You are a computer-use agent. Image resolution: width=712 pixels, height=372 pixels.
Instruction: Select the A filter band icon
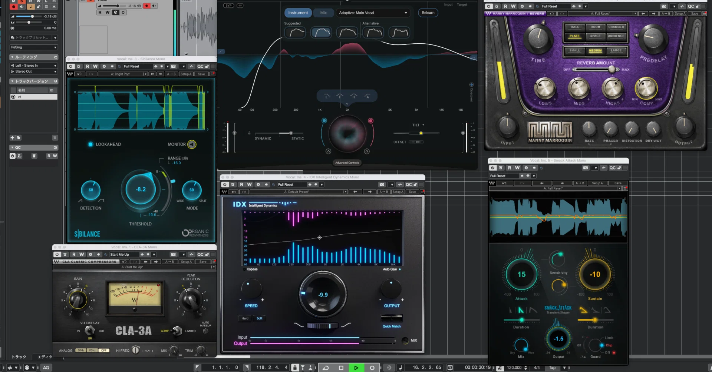click(x=367, y=96)
